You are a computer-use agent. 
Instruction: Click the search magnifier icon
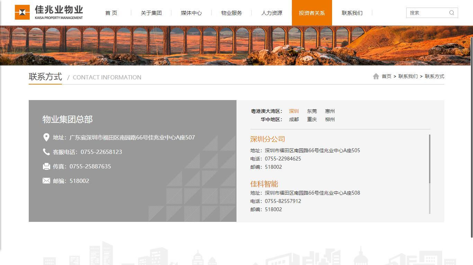tap(452, 13)
